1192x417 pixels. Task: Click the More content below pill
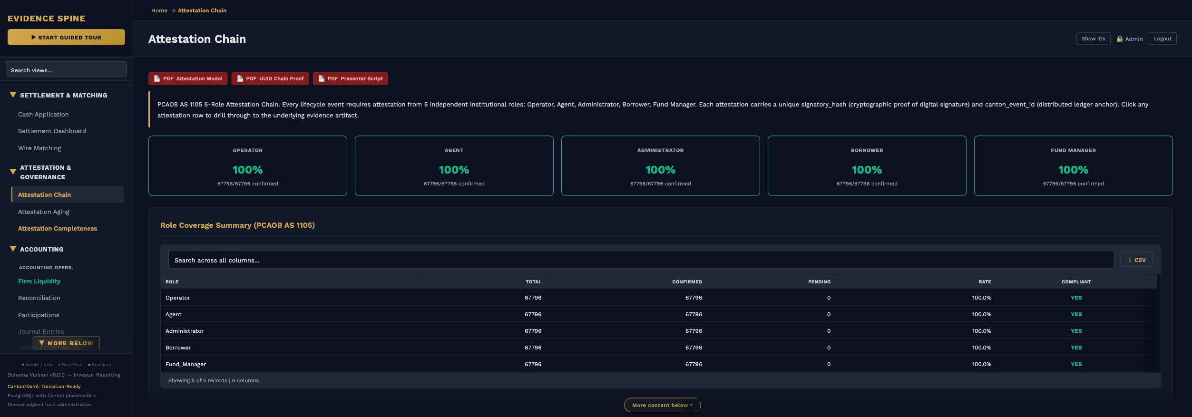coord(662,405)
